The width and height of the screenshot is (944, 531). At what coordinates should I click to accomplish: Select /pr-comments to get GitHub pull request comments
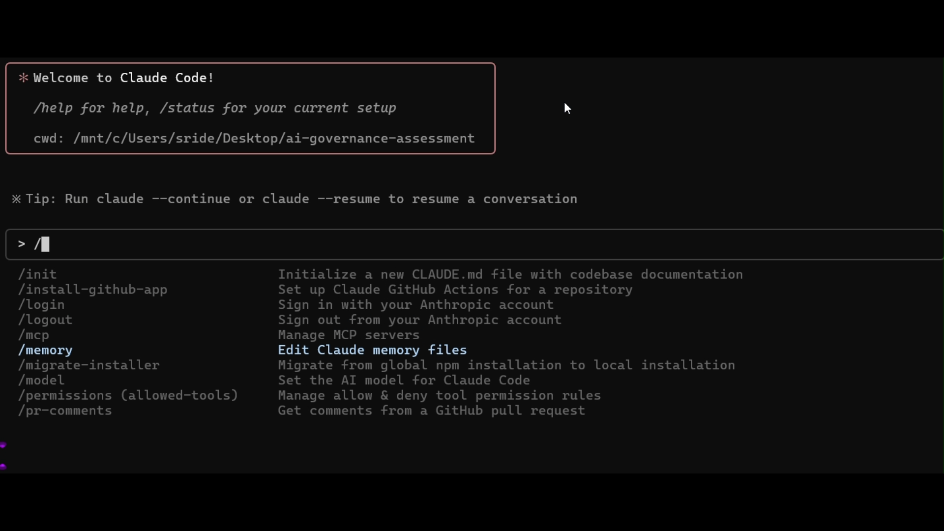(65, 411)
